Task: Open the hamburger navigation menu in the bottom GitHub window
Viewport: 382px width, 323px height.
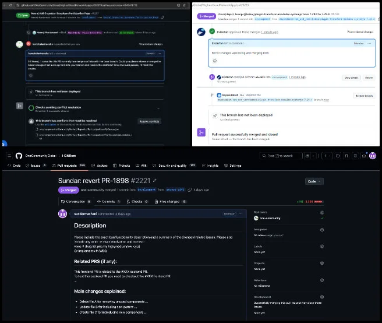Action: (x=9, y=156)
